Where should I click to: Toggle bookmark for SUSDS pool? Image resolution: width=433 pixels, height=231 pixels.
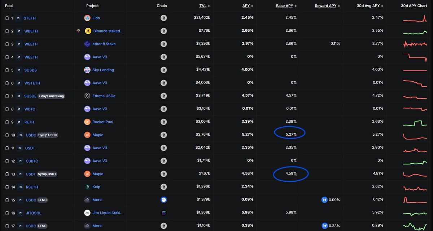point(7,70)
